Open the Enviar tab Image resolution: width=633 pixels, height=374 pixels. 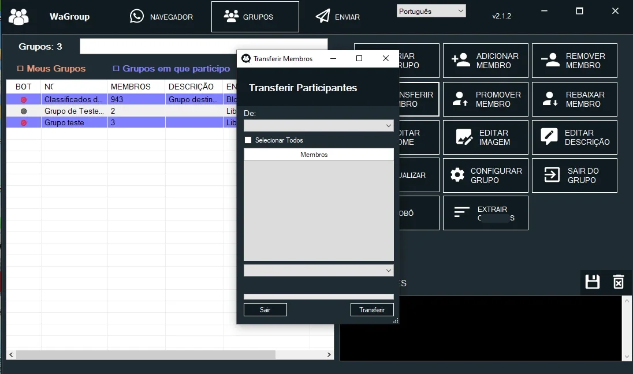pos(337,17)
